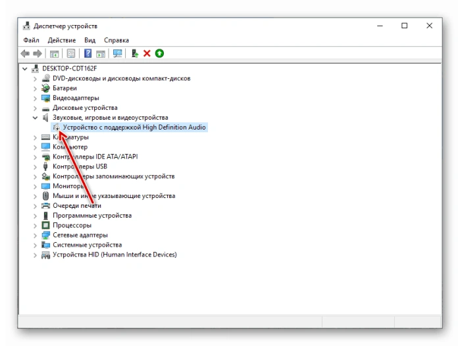Click the Дисковые устройства drive icon
Viewport: 460px width, 346px height.
(x=46, y=108)
